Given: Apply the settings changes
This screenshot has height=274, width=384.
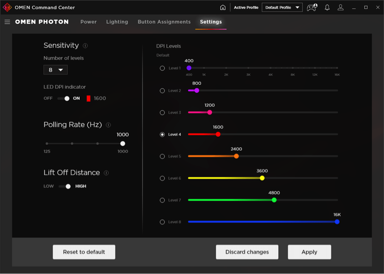Looking at the screenshot, I should tap(309, 252).
